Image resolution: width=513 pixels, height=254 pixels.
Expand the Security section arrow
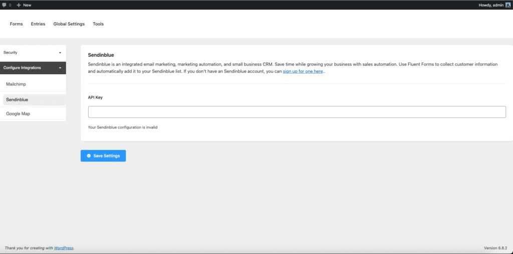coord(60,53)
